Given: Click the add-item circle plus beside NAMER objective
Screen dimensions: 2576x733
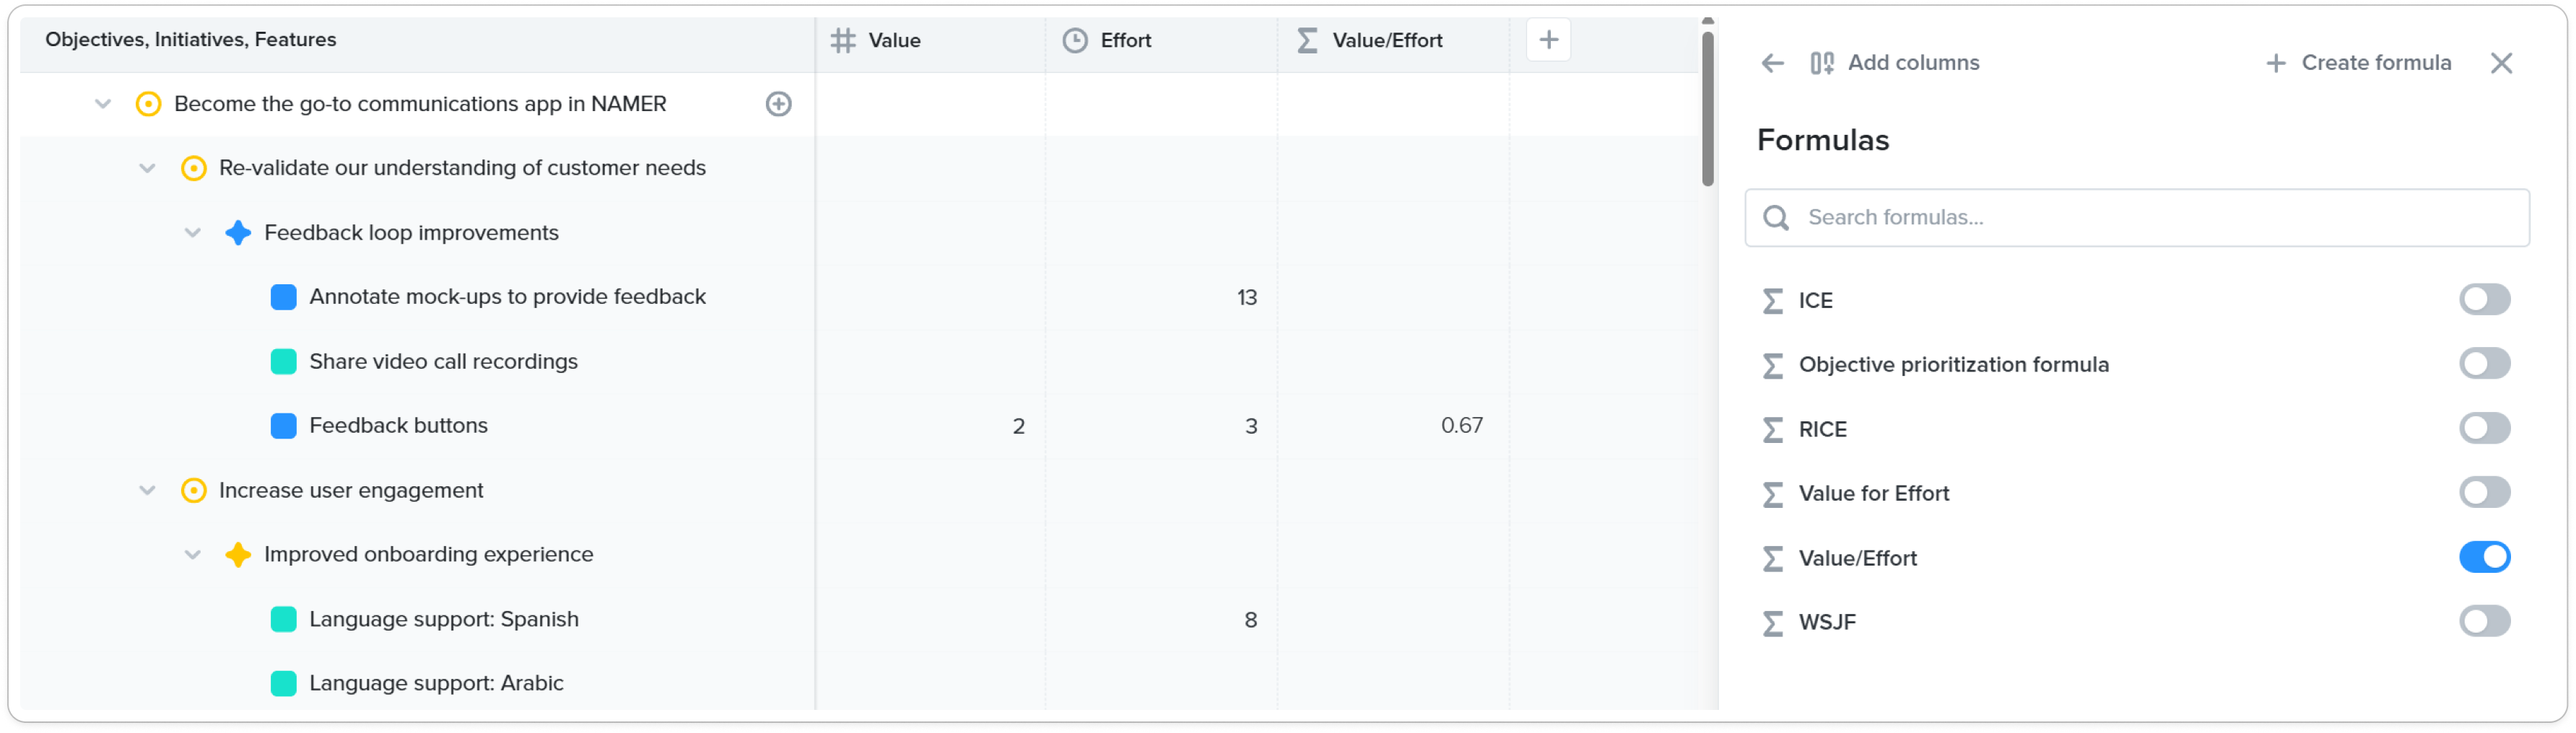Looking at the screenshot, I should coord(778,104).
